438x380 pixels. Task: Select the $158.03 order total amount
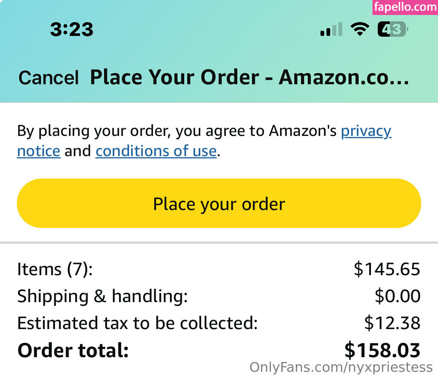pyautogui.click(x=382, y=350)
